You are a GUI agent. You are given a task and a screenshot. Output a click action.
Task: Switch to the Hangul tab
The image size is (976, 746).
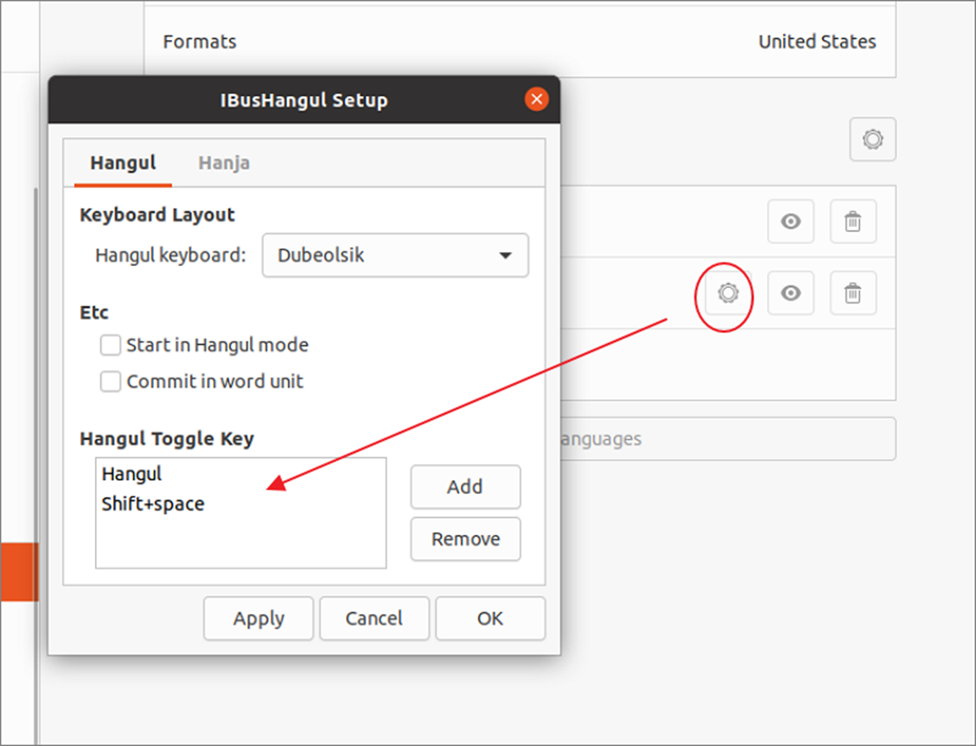123,163
